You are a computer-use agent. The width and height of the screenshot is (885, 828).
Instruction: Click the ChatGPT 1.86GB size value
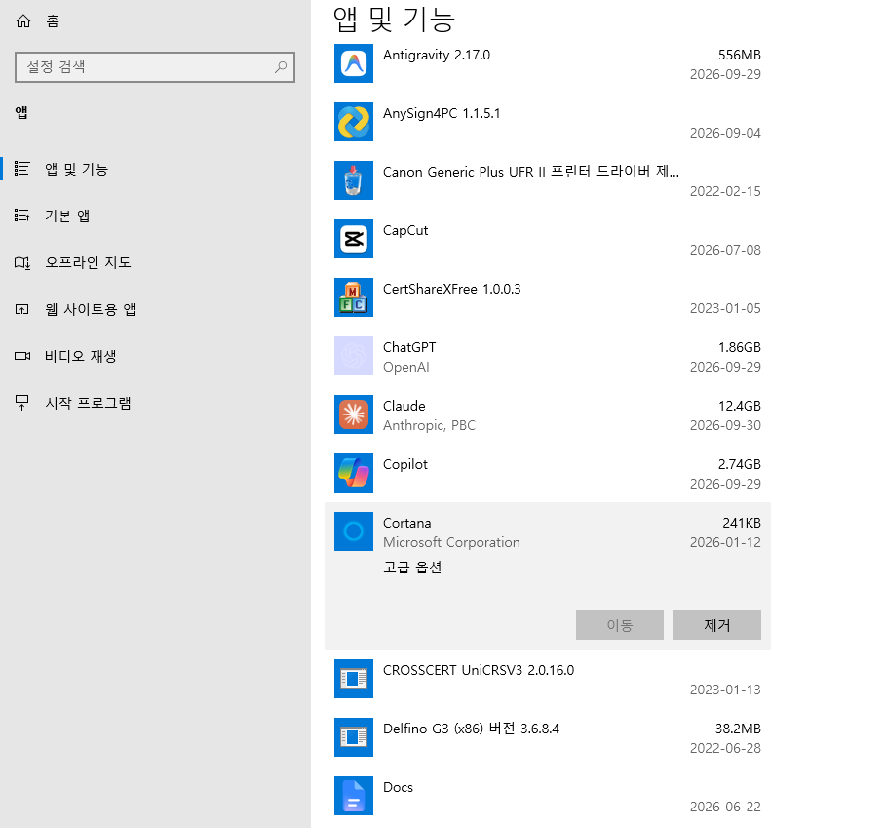tap(740, 347)
